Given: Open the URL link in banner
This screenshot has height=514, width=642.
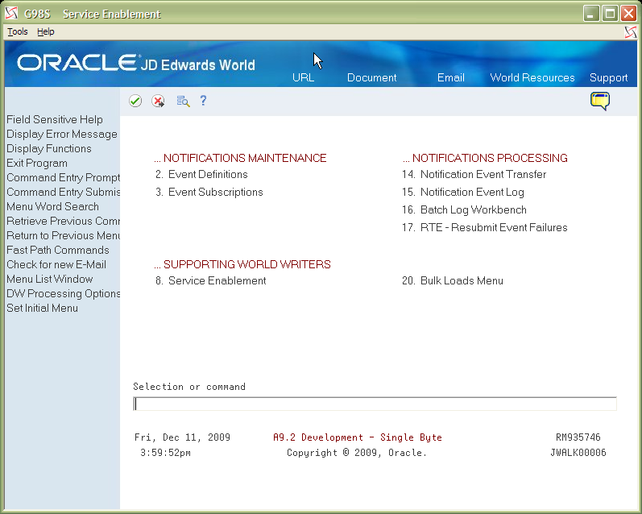Looking at the screenshot, I should point(304,77).
